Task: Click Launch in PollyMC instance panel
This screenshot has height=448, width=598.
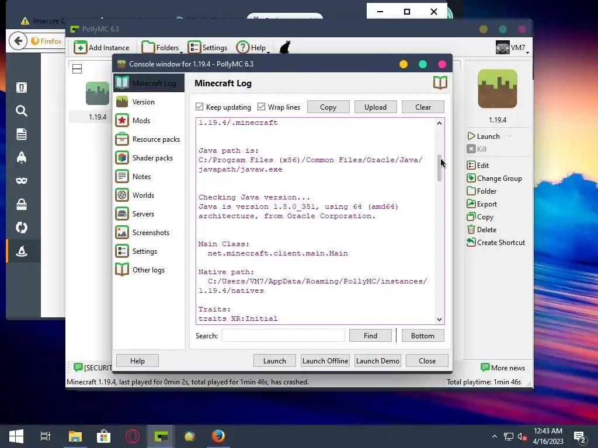Action: click(484, 136)
